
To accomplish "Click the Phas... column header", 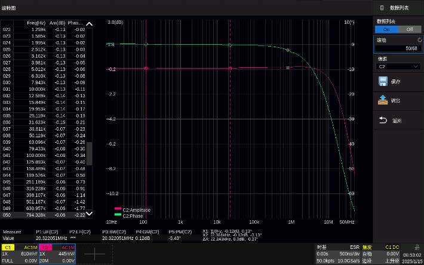I will 75,23.
